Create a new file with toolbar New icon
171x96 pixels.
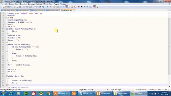point(3,7)
